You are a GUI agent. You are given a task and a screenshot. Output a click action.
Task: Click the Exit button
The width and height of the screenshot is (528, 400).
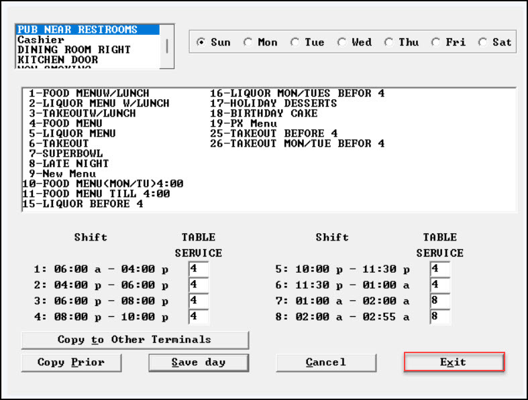[x=454, y=362]
